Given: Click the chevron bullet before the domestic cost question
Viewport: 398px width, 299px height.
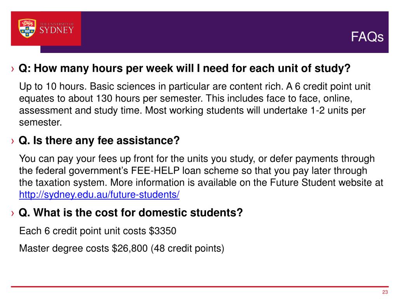Looking at the screenshot, I should (13, 213).
